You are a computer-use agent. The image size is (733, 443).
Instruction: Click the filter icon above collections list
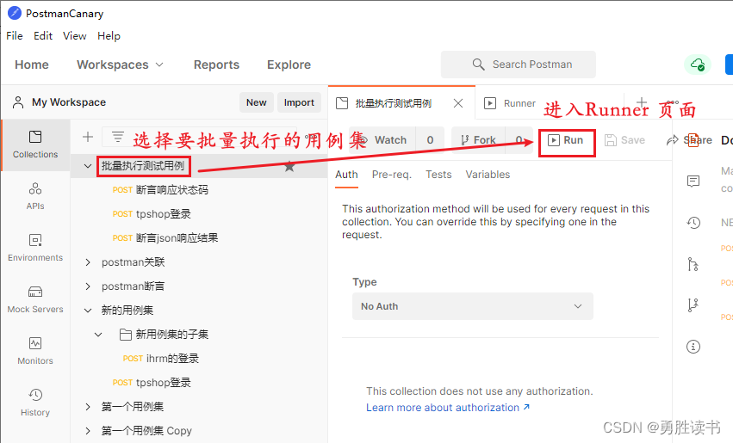pos(118,137)
